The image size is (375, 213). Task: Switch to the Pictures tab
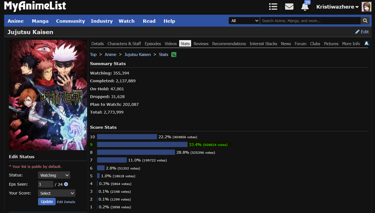(x=331, y=44)
